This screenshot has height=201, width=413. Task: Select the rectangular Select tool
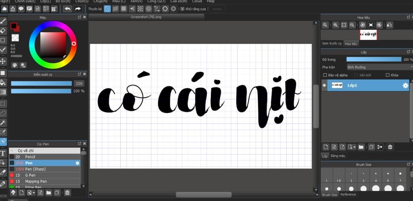point(3,104)
